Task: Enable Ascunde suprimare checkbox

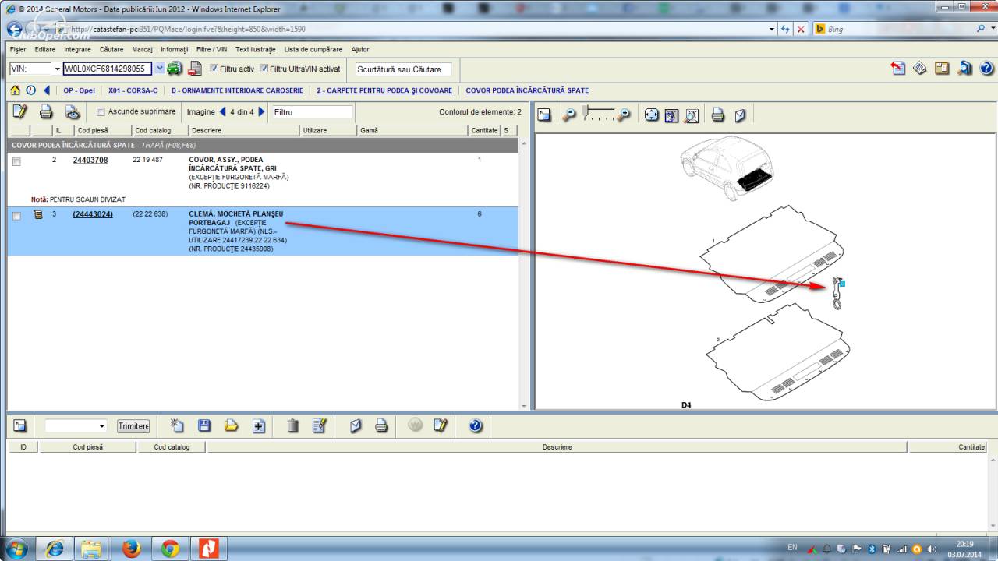Action: pos(101,111)
